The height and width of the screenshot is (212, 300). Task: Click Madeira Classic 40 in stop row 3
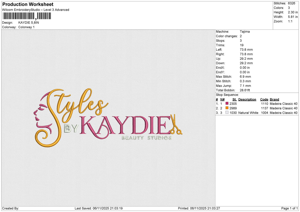(284, 113)
